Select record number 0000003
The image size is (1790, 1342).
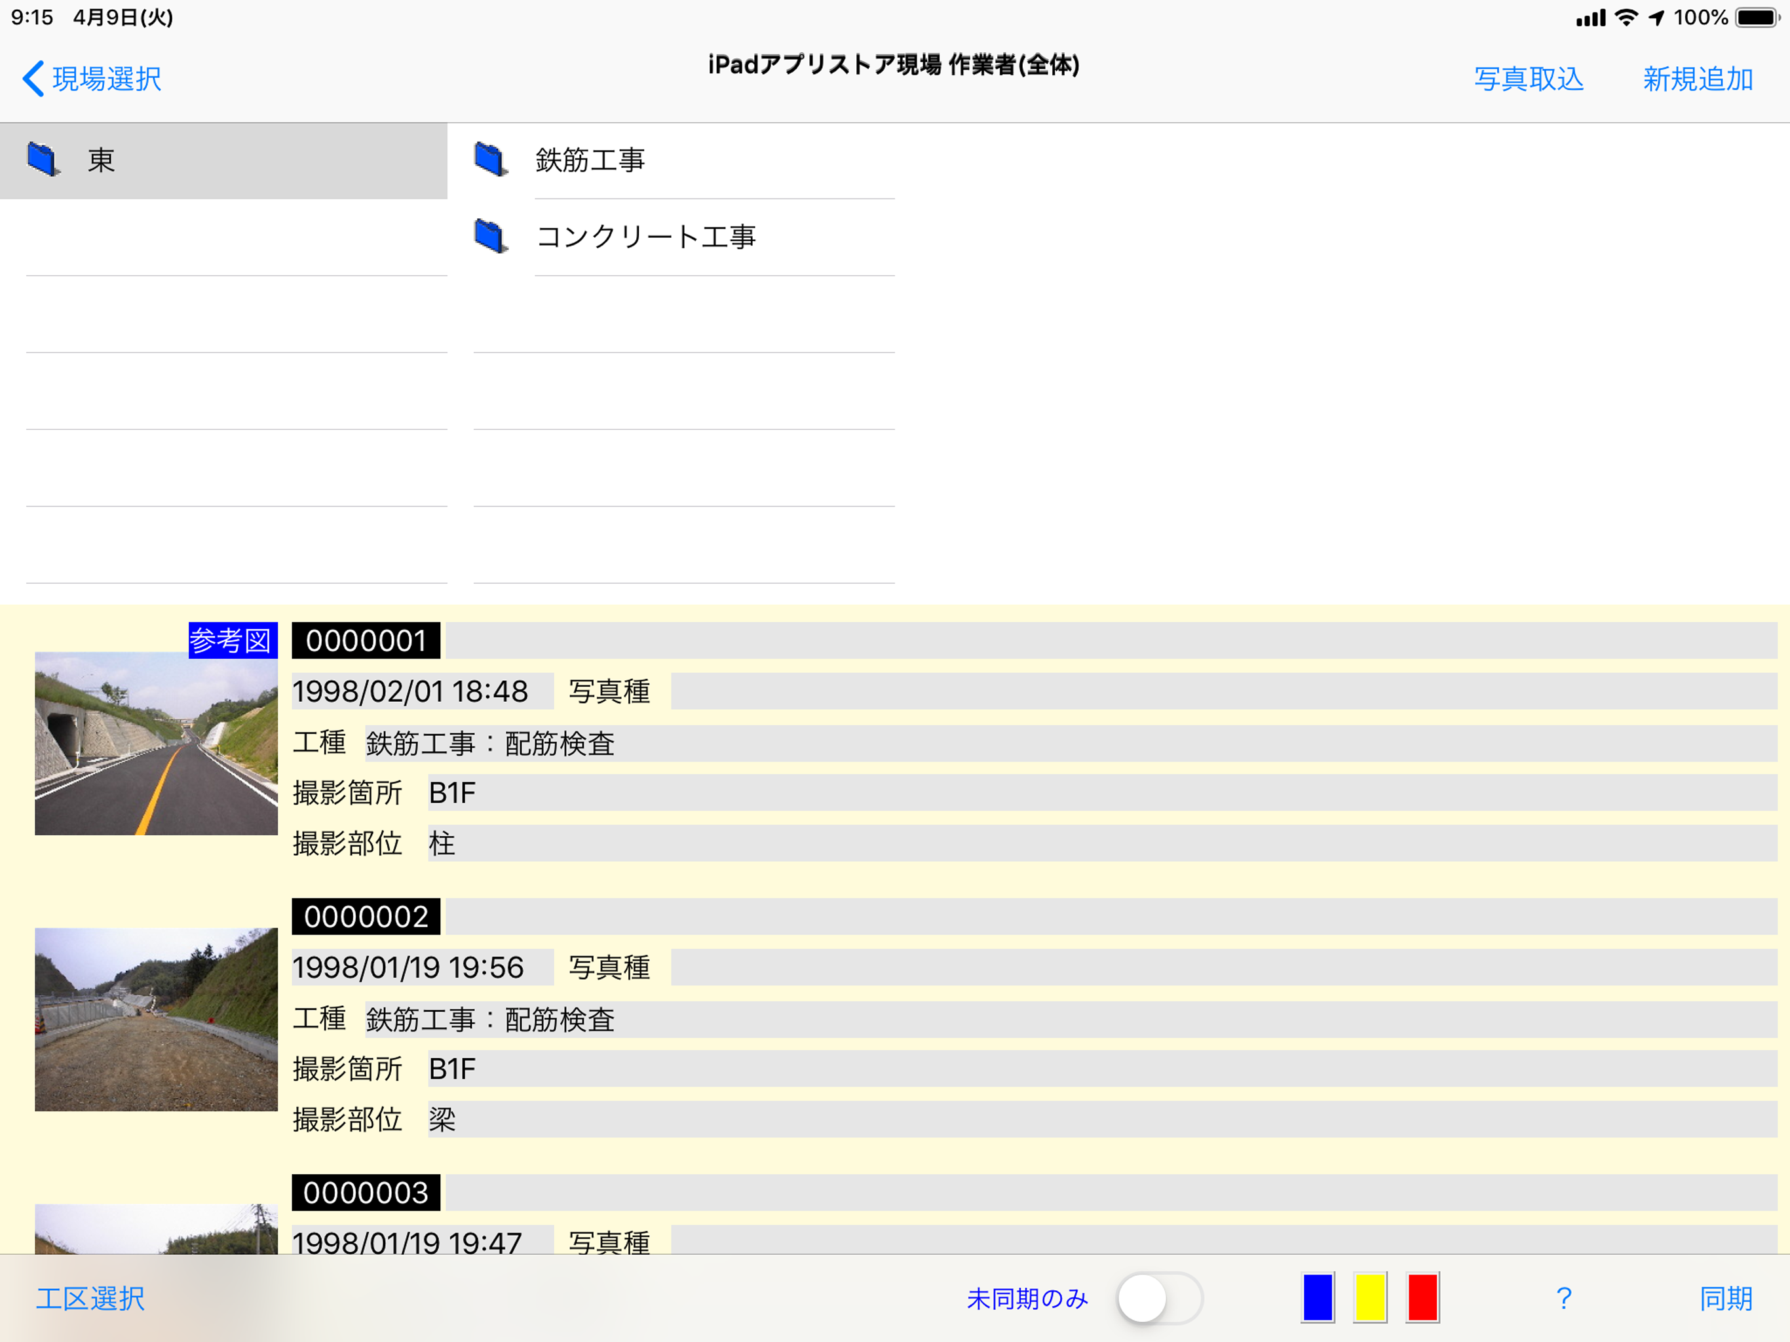tap(366, 1192)
